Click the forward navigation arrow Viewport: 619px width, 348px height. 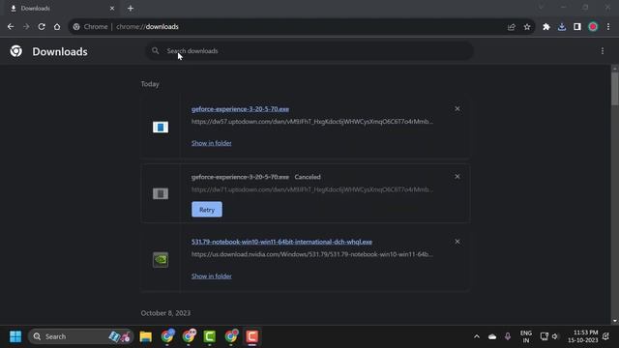(26, 27)
